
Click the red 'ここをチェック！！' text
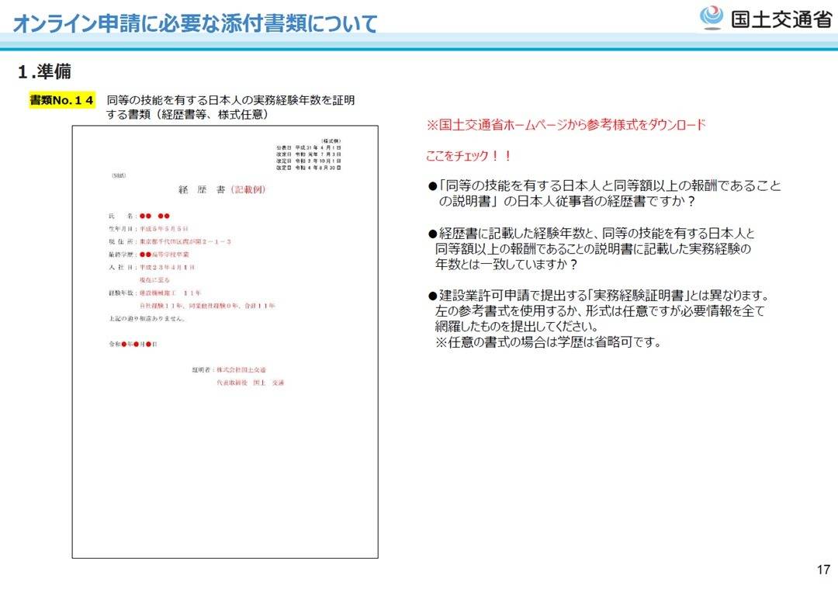coord(469,156)
